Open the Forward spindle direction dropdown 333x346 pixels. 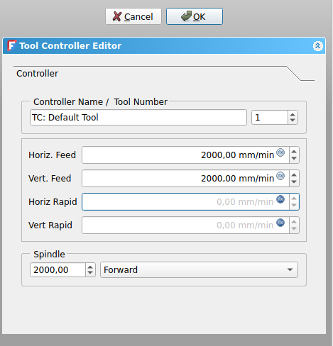click(199, 269)
